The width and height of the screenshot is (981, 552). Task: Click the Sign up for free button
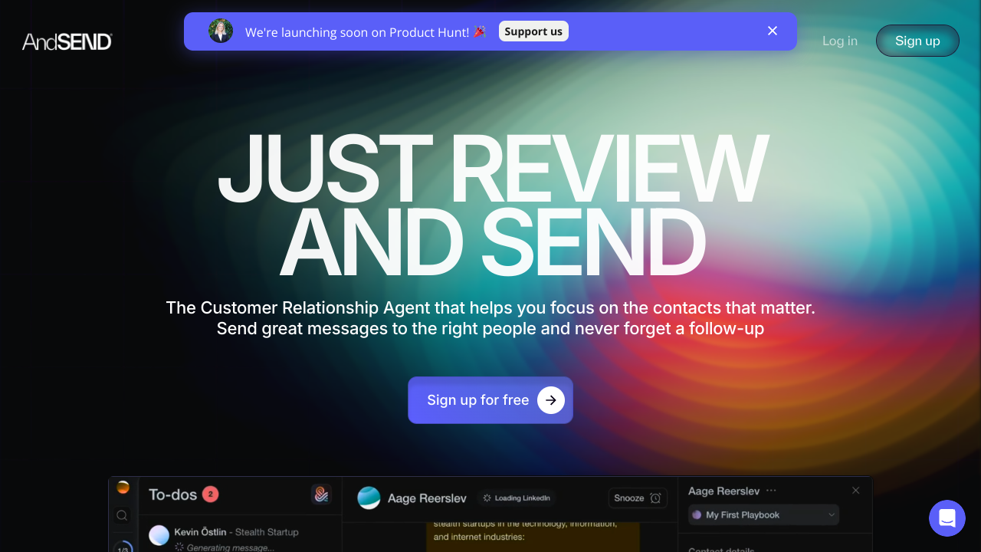[490, 400]
